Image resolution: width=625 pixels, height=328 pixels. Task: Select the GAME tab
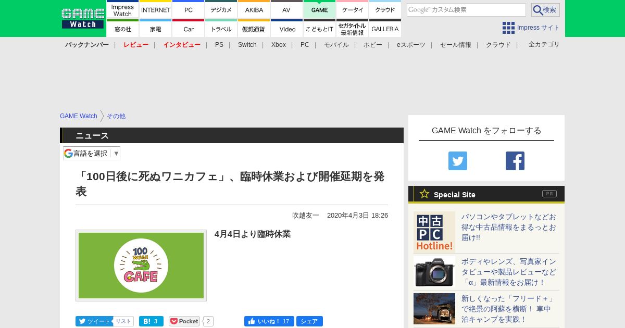[x=319, y=10]
